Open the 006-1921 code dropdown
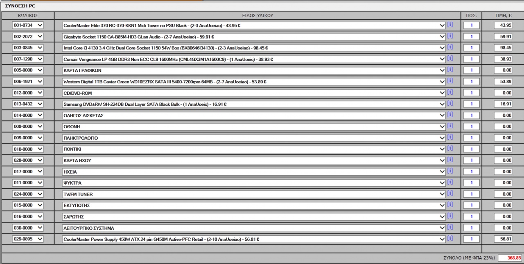 pos(28,81)
